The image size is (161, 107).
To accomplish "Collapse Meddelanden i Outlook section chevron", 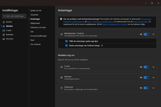I will coord(153,34).
